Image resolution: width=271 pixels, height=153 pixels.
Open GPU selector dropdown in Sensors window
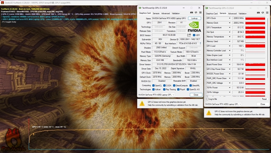[x=223, y=104]
